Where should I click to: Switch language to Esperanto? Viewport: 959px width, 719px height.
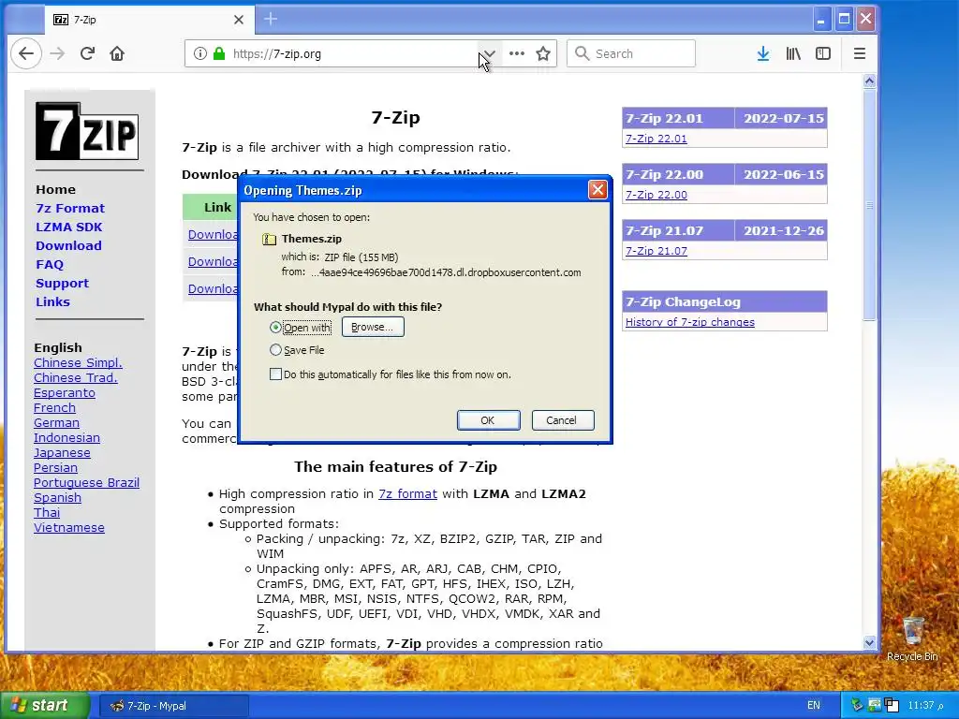point(65,392)
